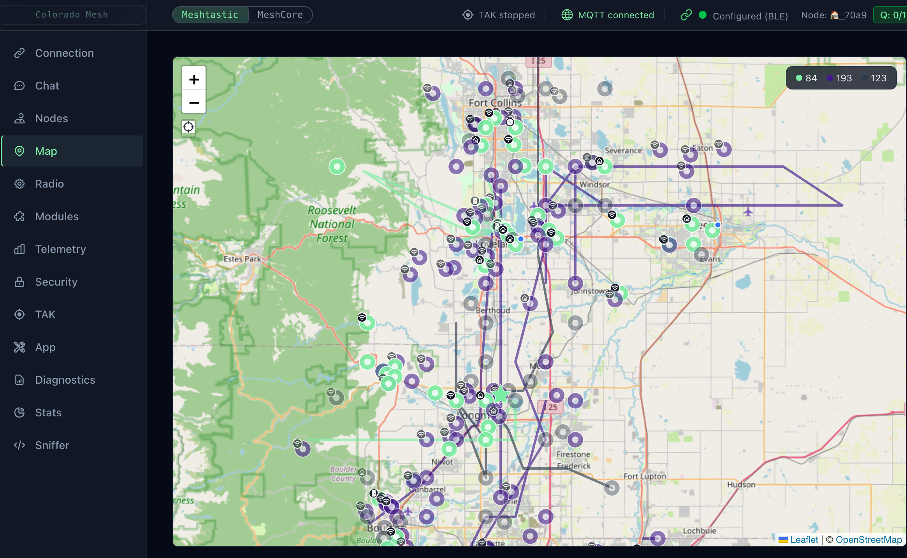The height and width of the screenshot is (558, 907).
Task: Zoom out on the map
Action: pos(194,102)
